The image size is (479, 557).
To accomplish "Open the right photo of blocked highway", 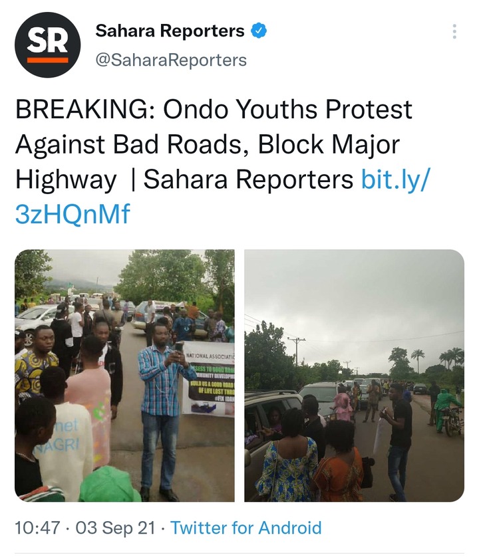I will (x=354, y=376).
